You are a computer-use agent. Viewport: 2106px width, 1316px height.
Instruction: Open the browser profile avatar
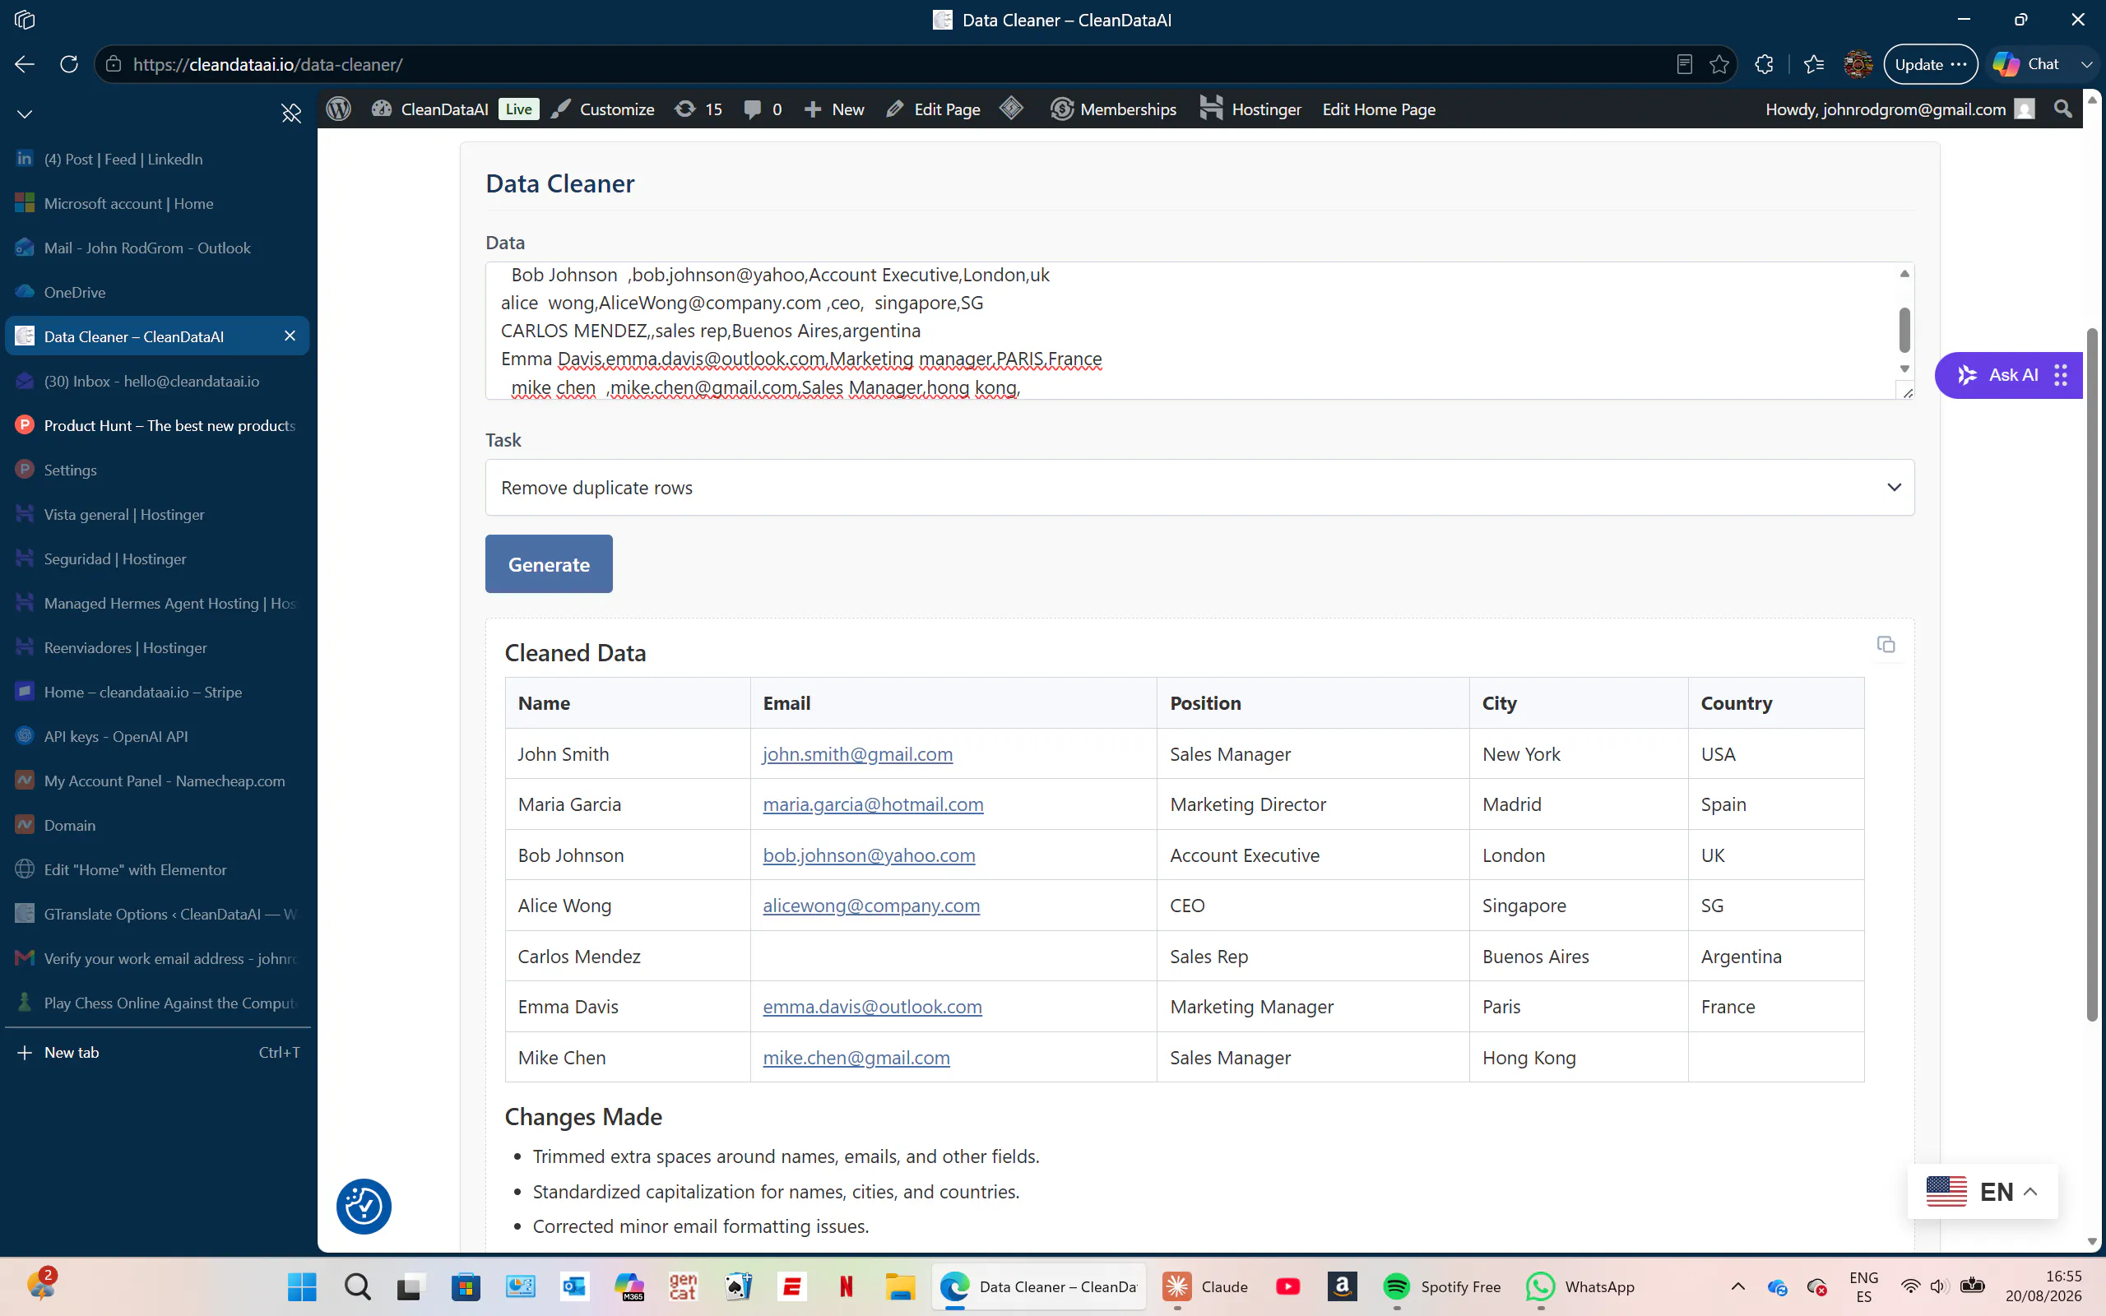(x=1858, y=64)
